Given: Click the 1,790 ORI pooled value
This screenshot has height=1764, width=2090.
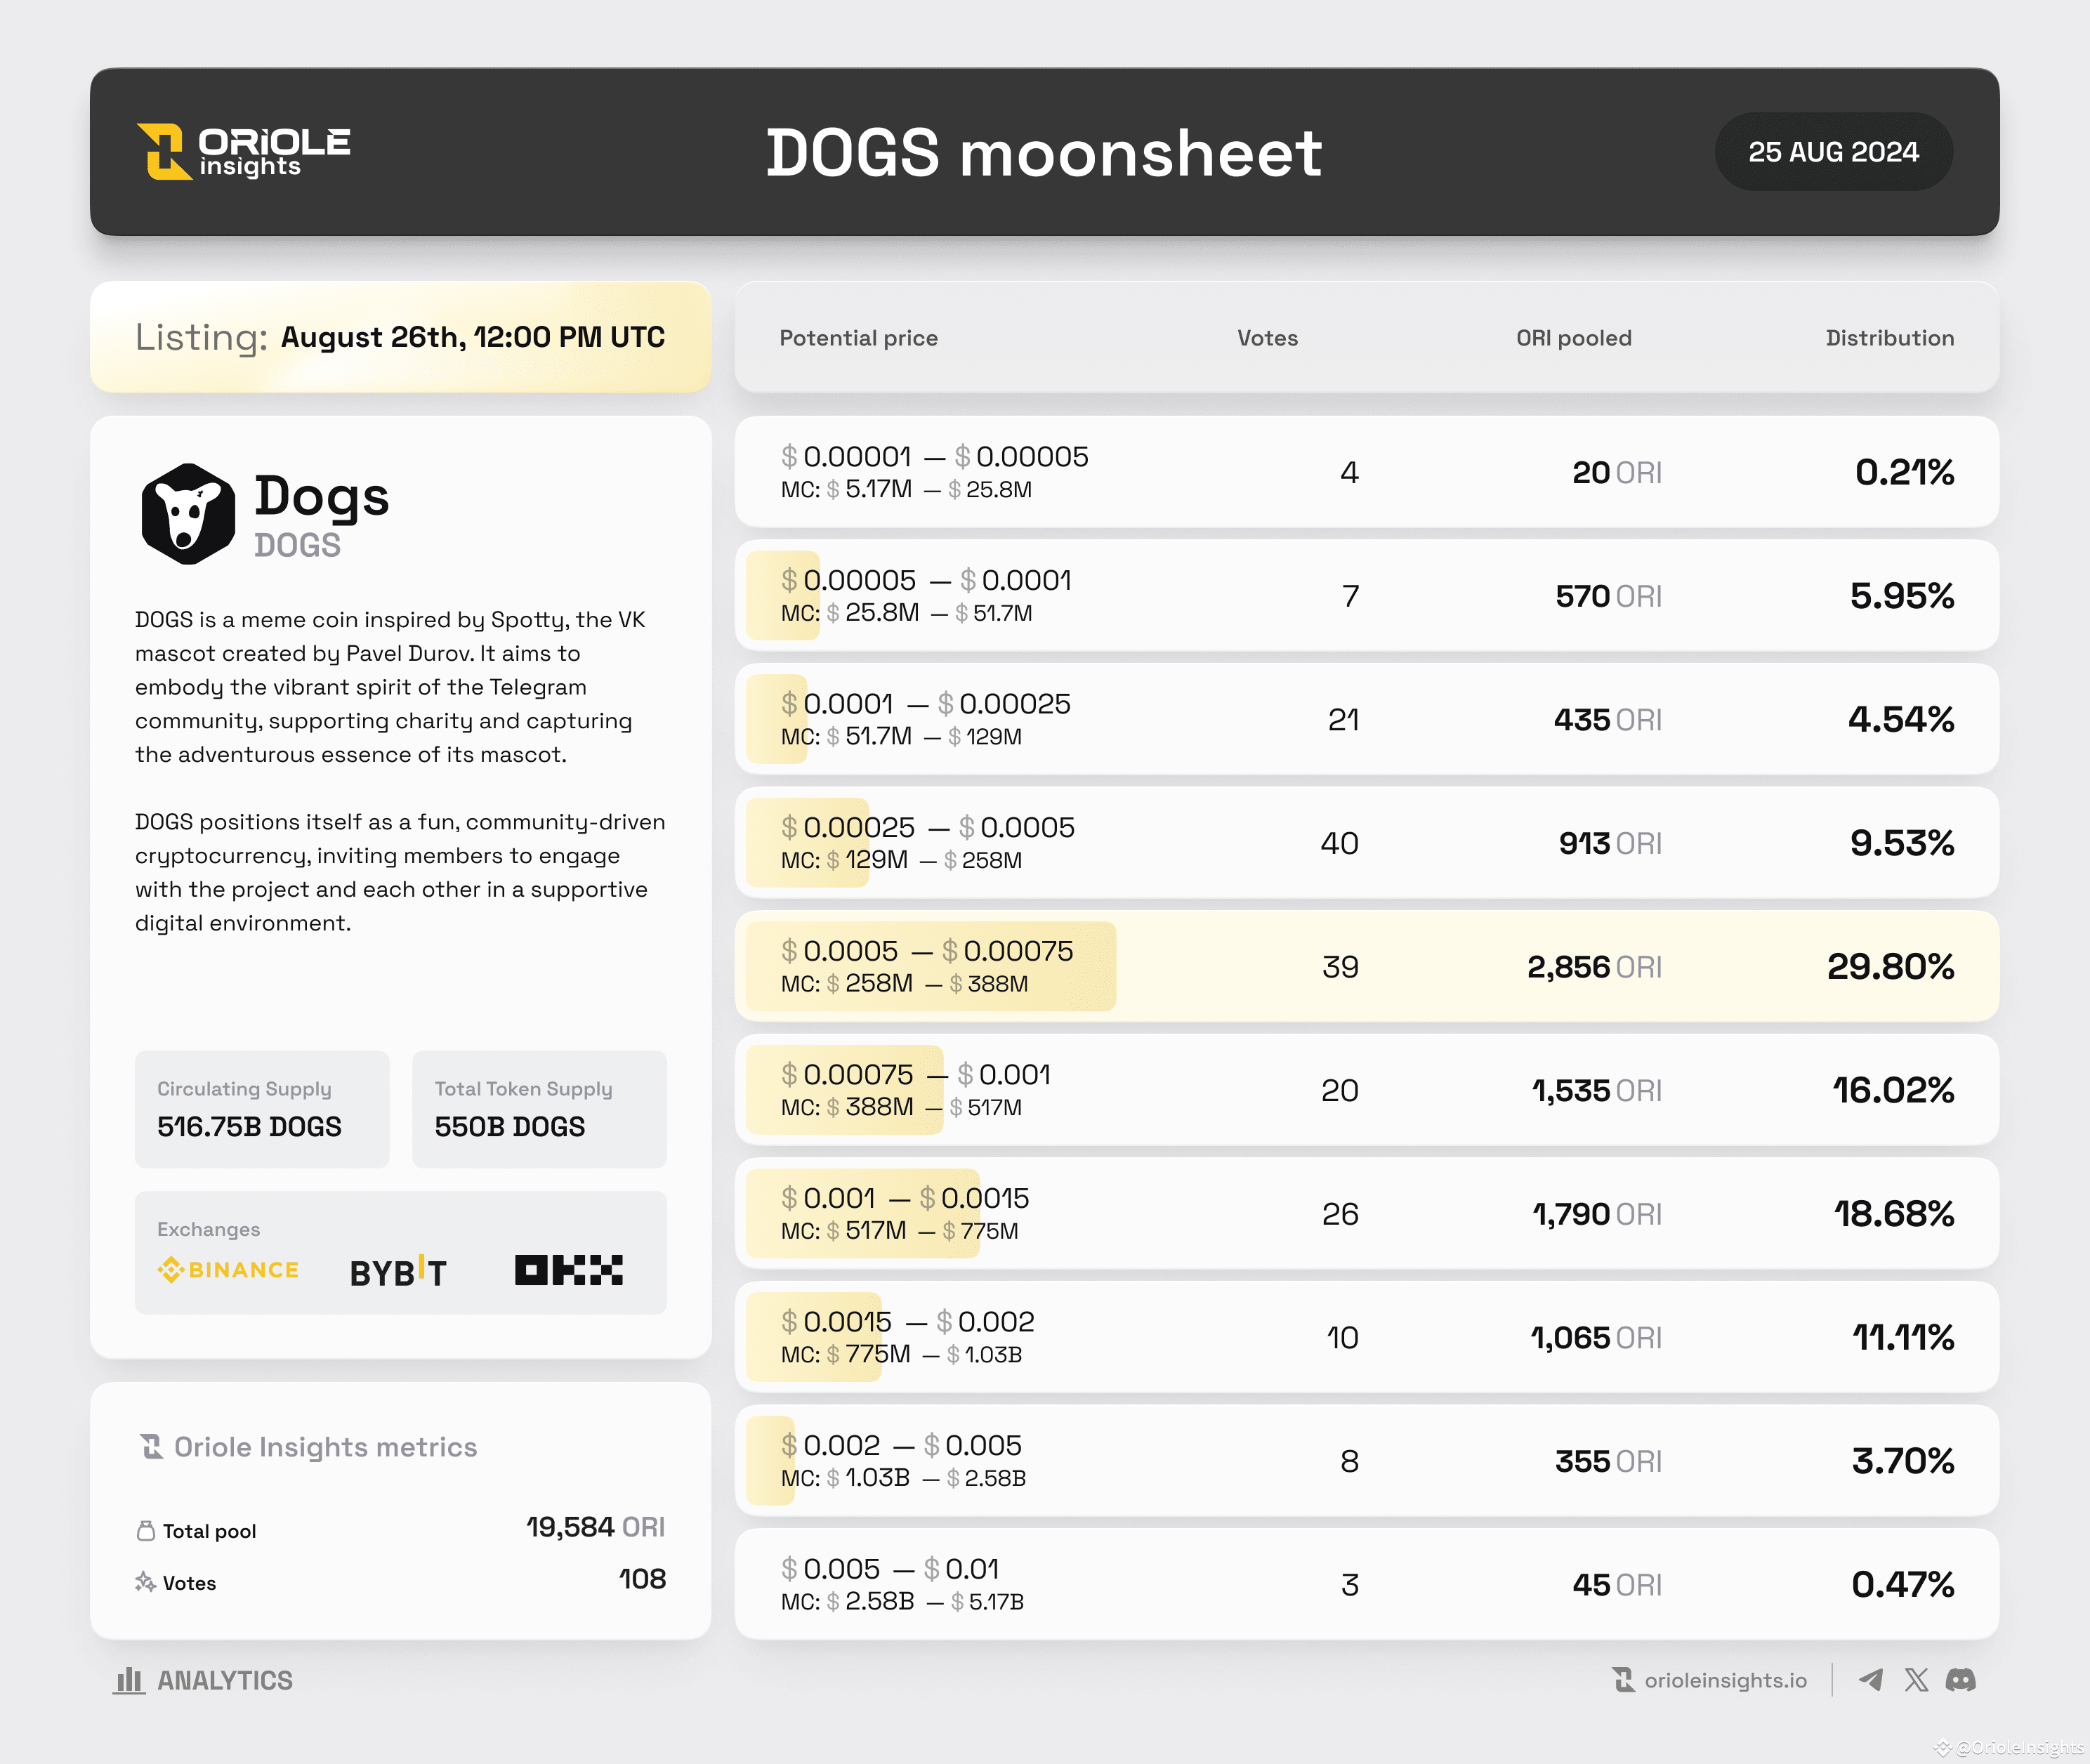Looking at the screenshot, I should tap(1597, 1214).
